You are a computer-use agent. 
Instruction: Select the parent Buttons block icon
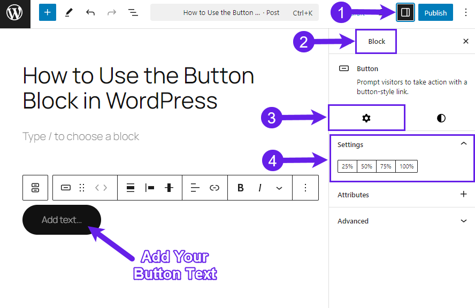(35, 188)
